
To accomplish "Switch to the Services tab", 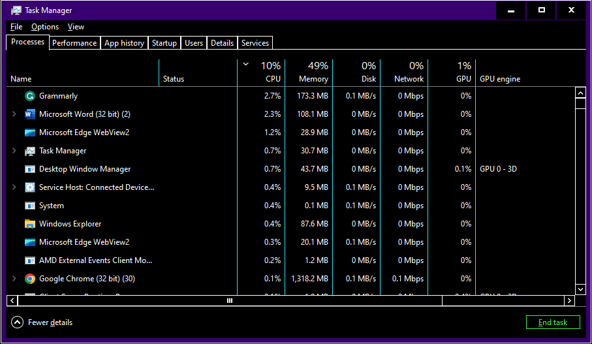I will [x=255, y=43].
